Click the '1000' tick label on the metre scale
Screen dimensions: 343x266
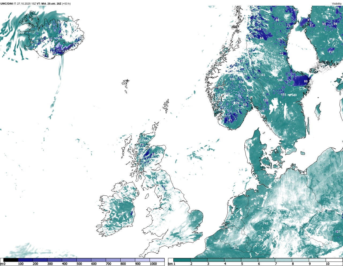153,264
